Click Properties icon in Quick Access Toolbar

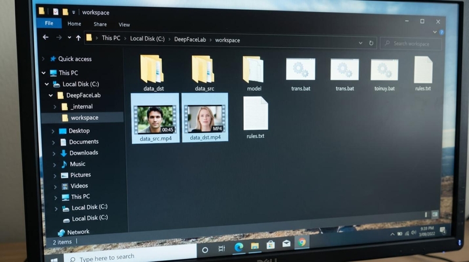[x=56, y=12]
